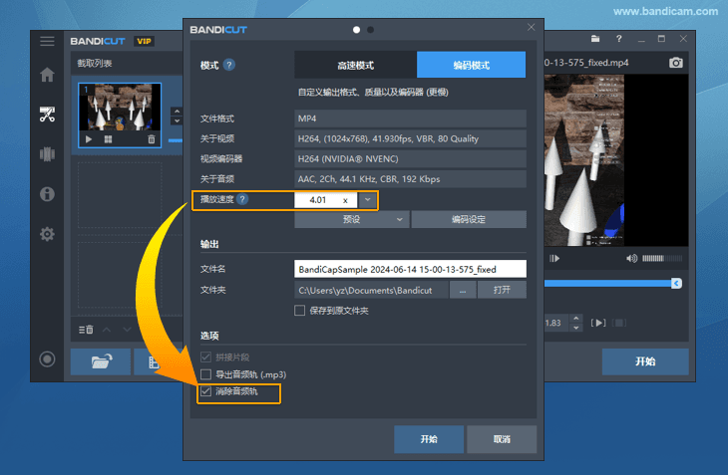Screen dimensions: 728x475
Task: Click the VIP badge
Action: tap(144, 41)
